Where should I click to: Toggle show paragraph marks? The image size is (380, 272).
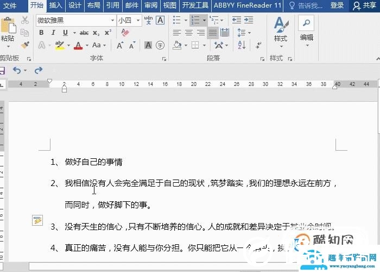click(x=258, y=45)
